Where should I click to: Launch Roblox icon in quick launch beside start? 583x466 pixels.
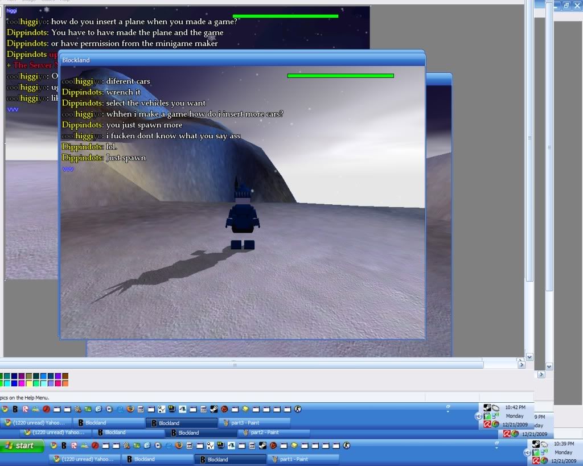tap(74, 445)
